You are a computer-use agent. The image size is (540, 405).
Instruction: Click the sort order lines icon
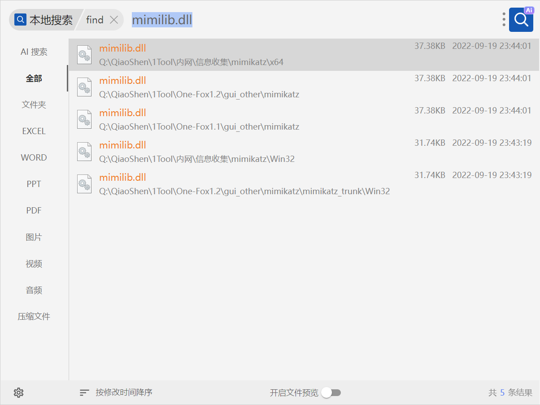click(x=84, y=392)
